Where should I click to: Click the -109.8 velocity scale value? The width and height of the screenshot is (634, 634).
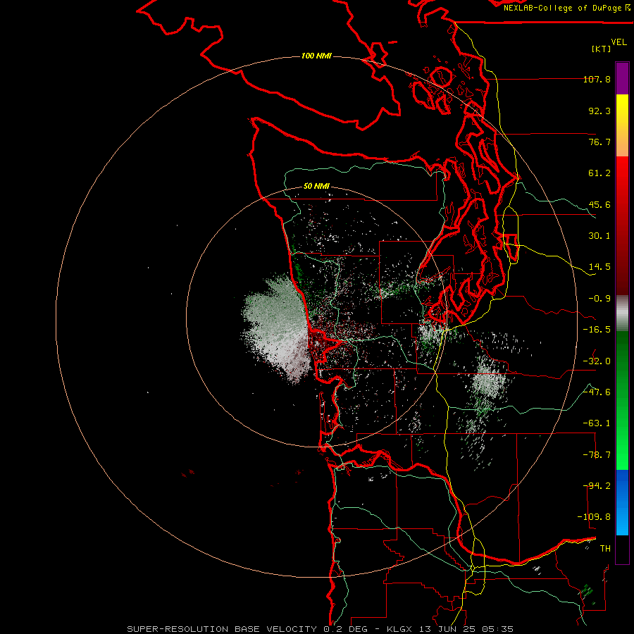(594, 517)
